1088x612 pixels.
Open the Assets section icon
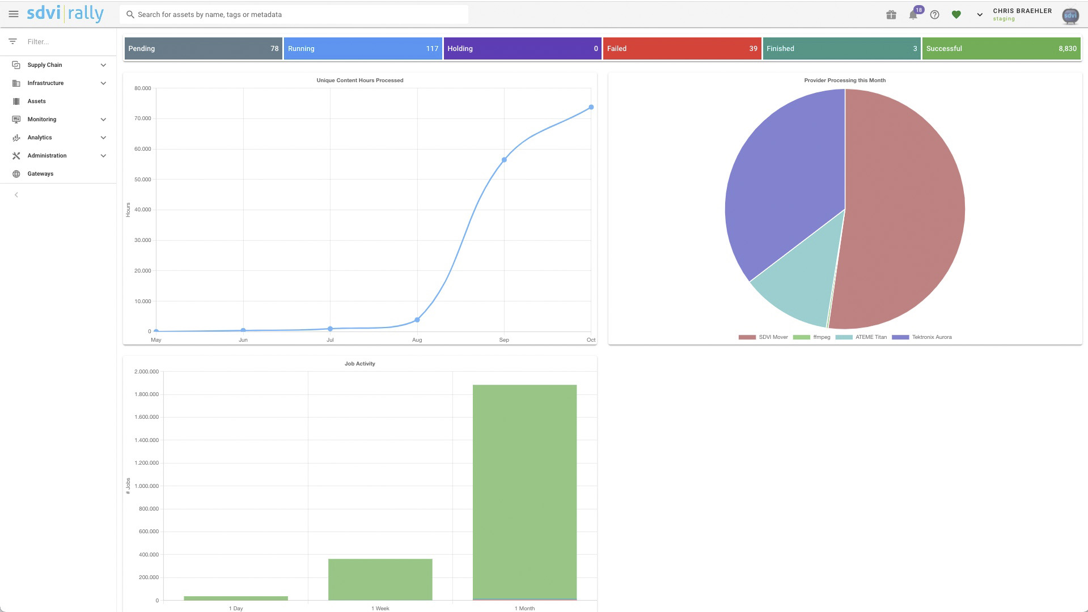pos(15,101)
